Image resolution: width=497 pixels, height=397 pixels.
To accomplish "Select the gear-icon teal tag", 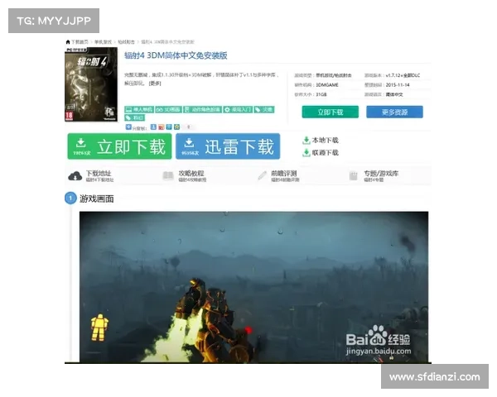I will [238, 109].
